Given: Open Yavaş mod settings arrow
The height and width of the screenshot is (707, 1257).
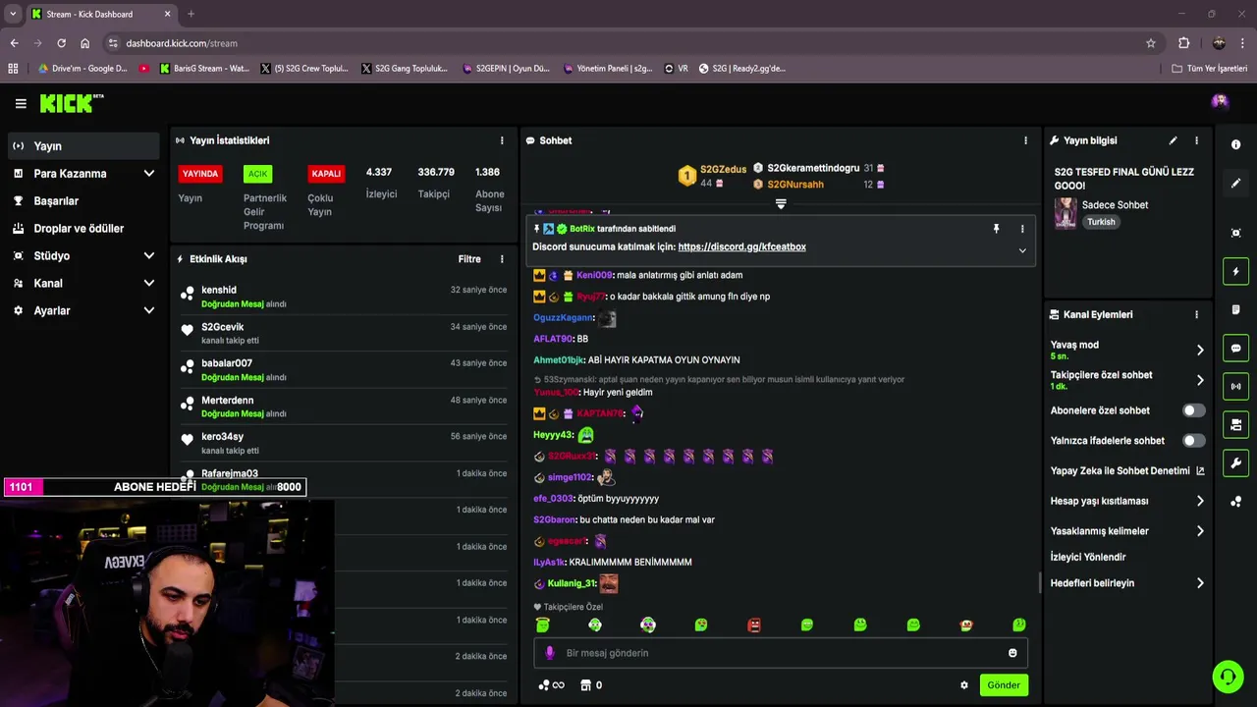Looking at the screenshot, I should [x=1200, y=350].
